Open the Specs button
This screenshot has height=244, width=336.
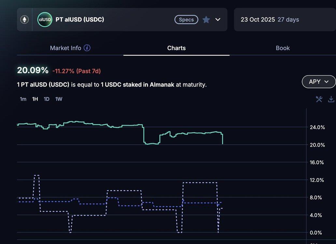click(186, 20)
